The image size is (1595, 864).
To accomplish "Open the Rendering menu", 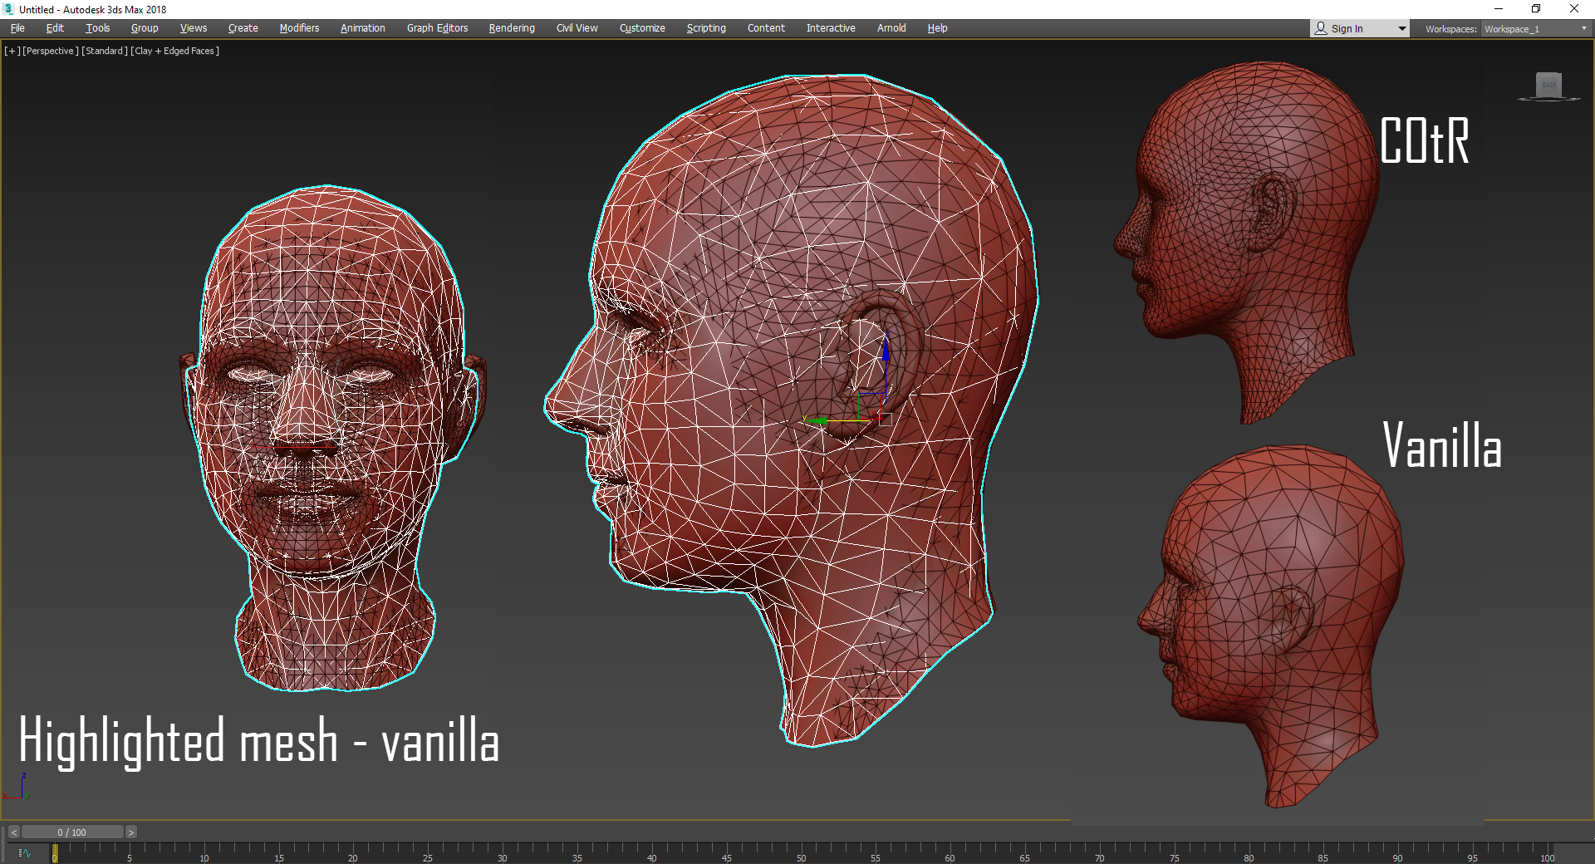I will (x=512, y=28).
